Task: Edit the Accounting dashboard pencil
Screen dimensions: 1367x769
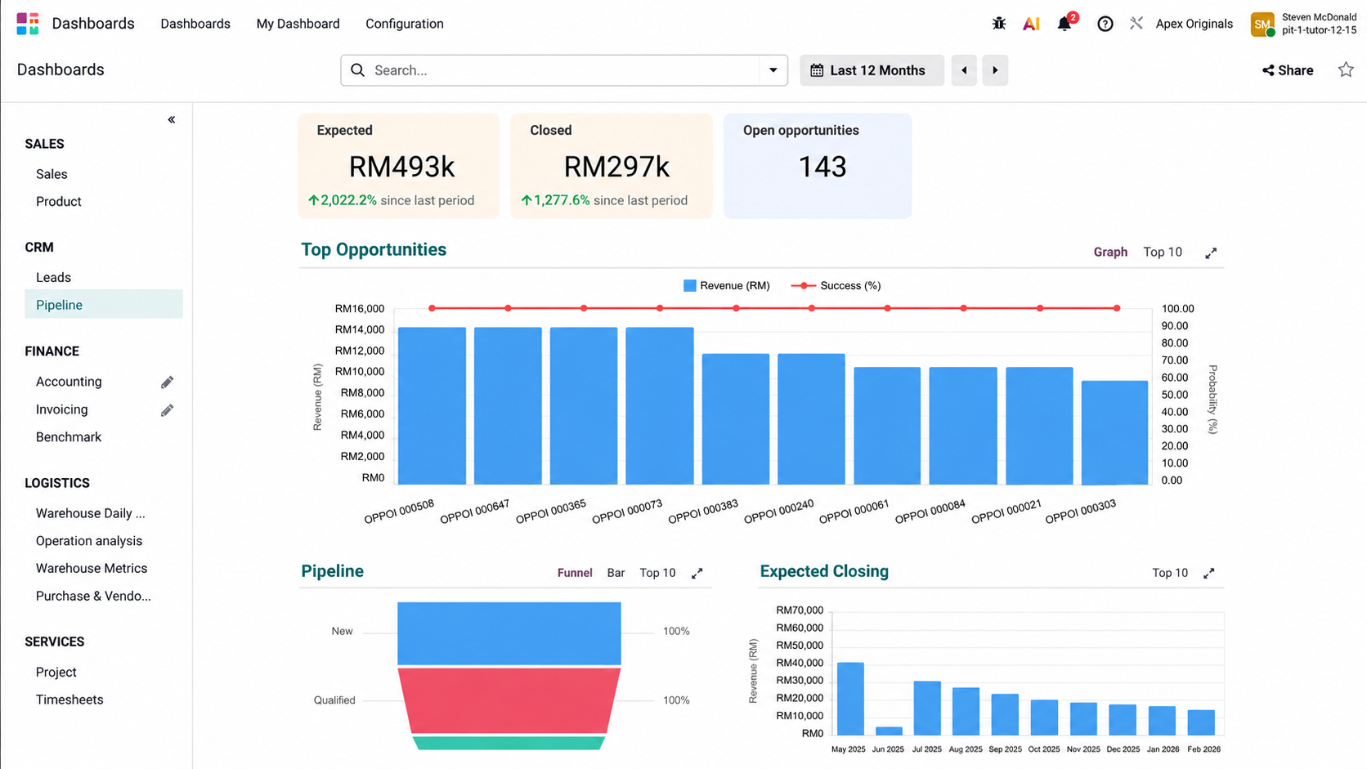Action: coord(167,382)
